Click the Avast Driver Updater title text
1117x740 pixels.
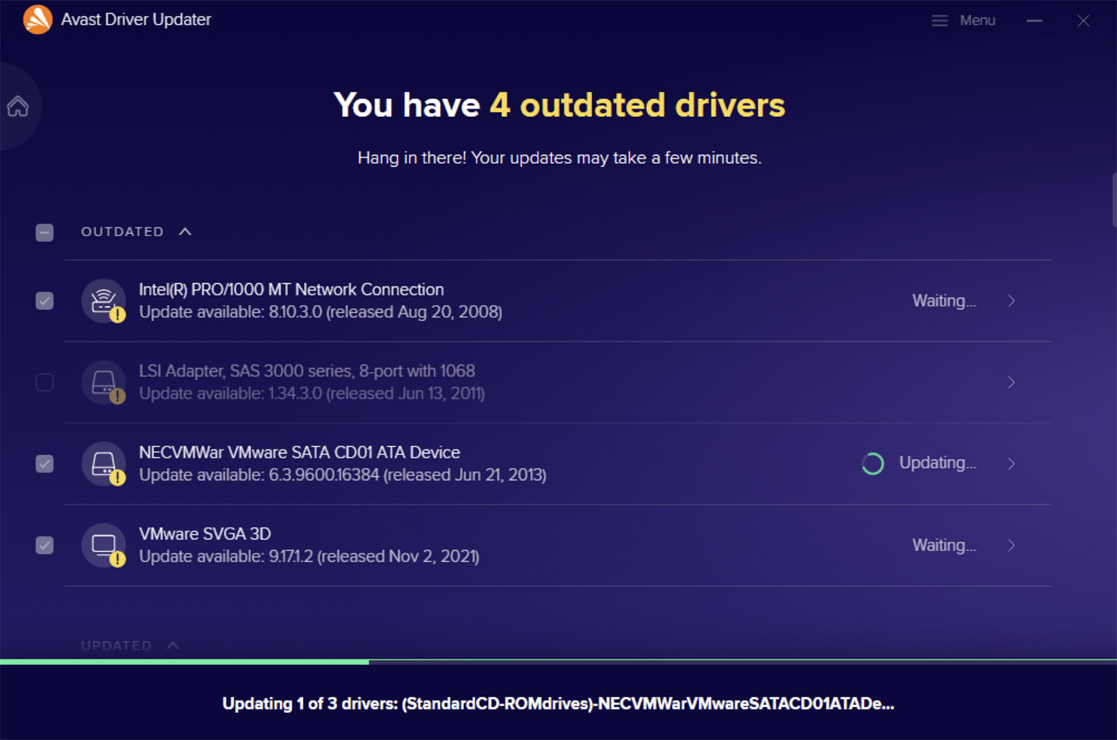click(136, 19)
